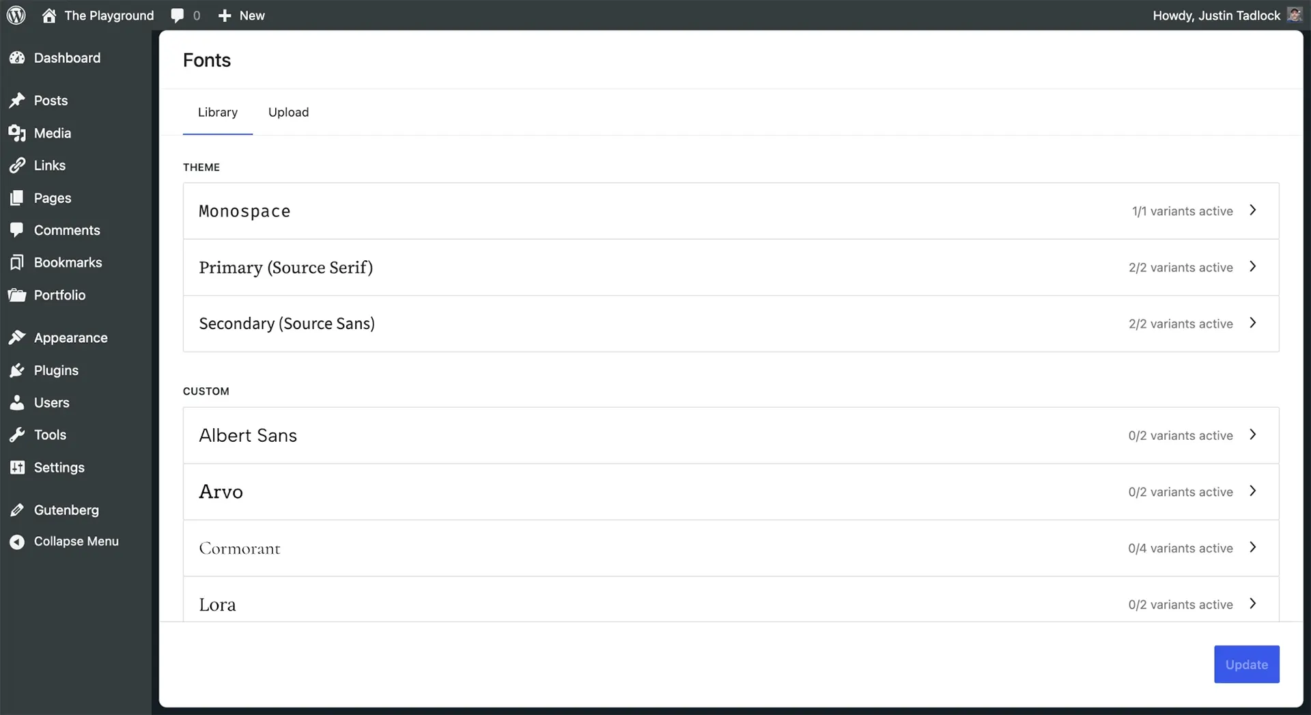The height and width of the screenshot is (715, 1311).
Task: Expand Cormorant font variants
Action: click(x=1253, y=548)
